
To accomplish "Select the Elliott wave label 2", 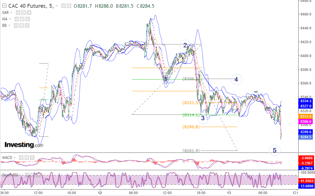I will pos(185,45).
